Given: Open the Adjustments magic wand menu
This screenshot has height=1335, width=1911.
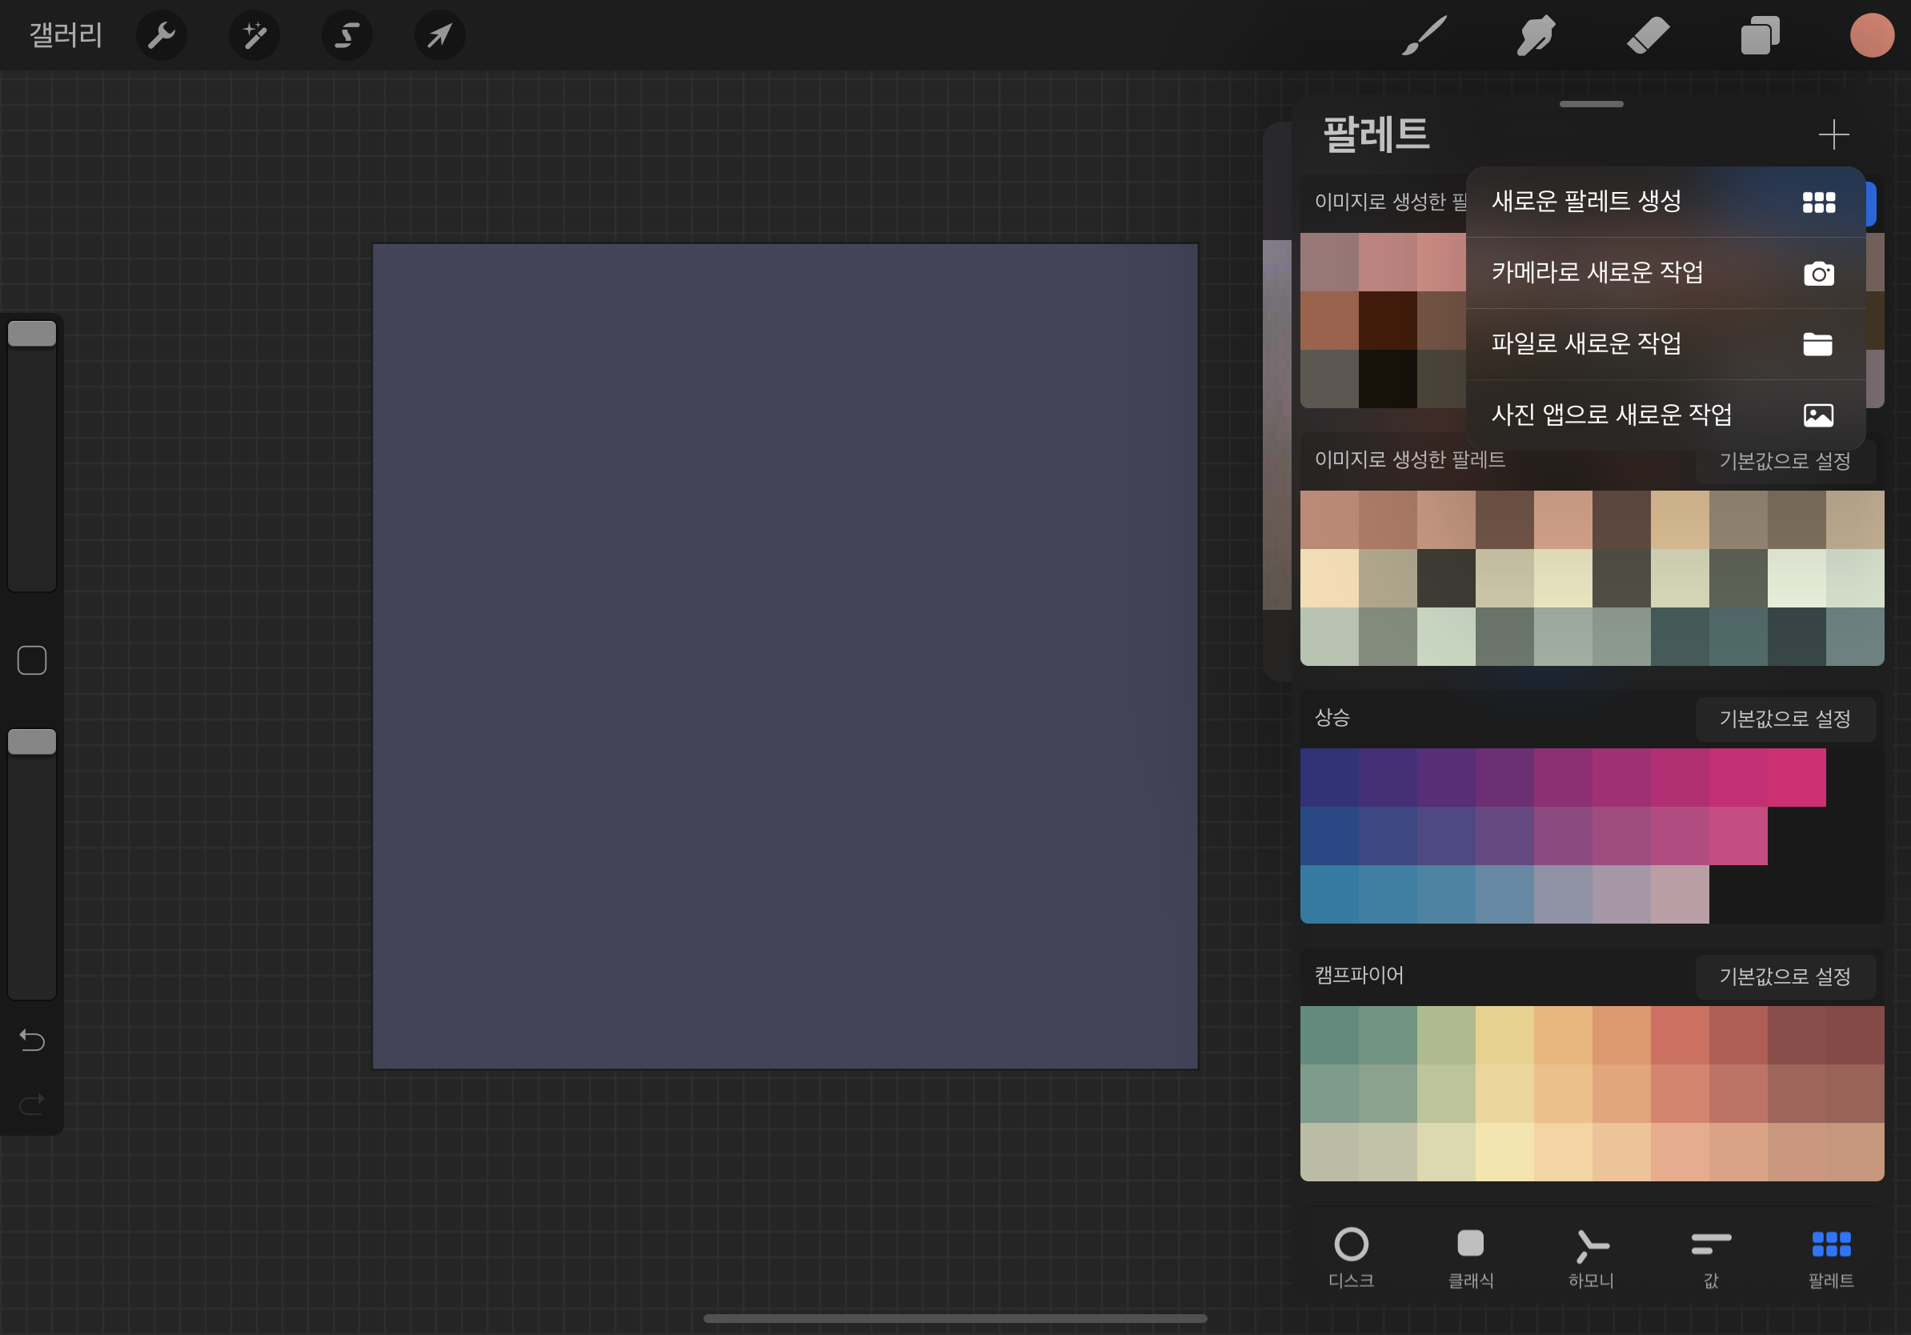Looking at the screenshot, I should tap(254, 36).
